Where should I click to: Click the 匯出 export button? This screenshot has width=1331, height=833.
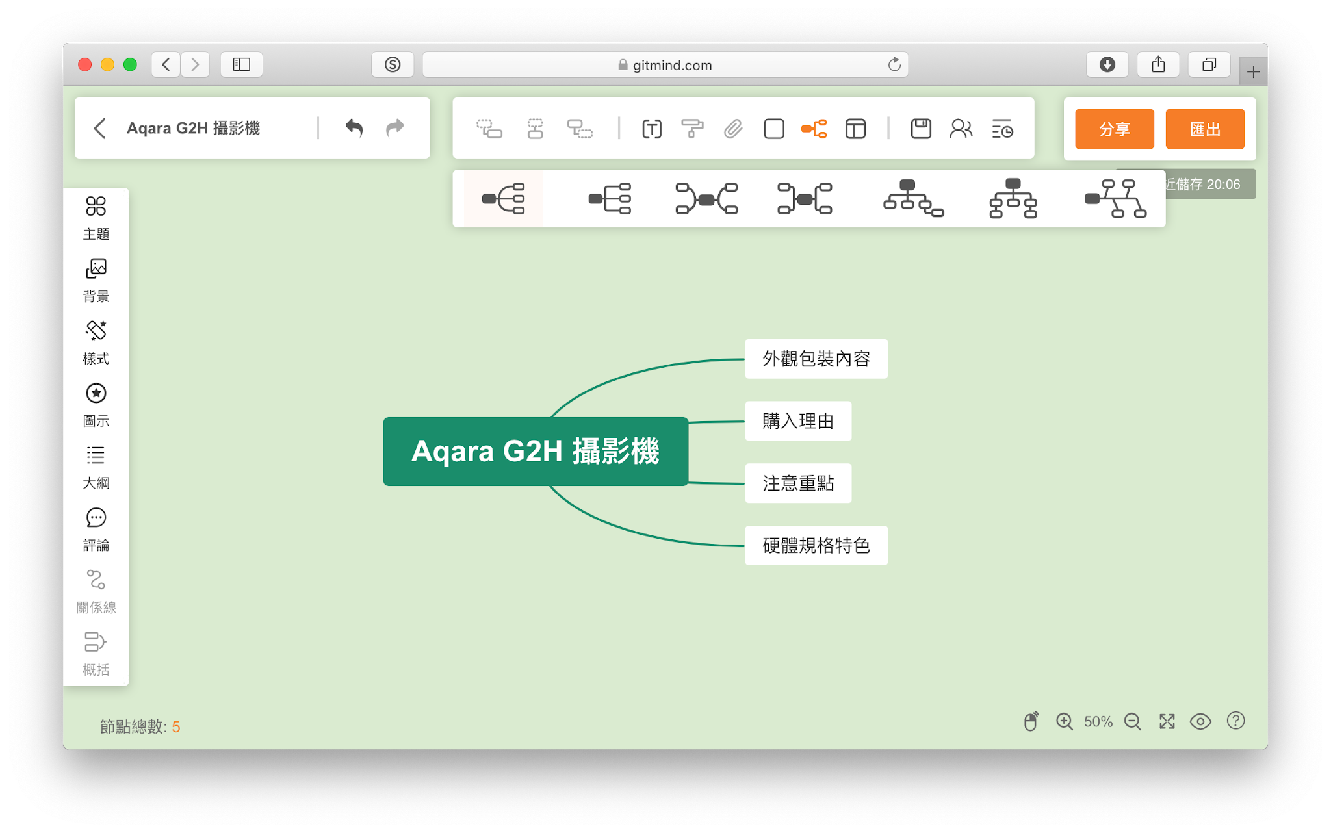click(1205, 129)
